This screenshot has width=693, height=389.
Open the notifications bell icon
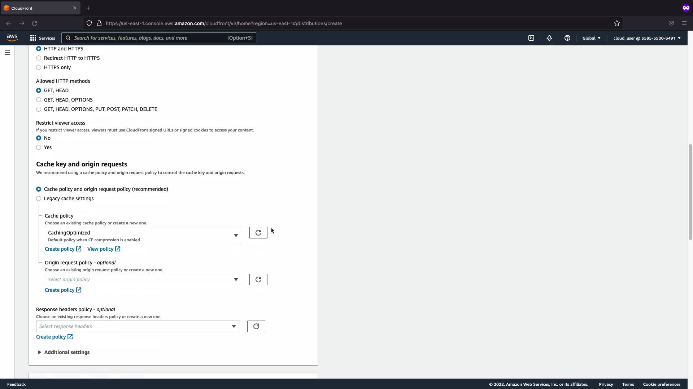(x=549, y=38)
